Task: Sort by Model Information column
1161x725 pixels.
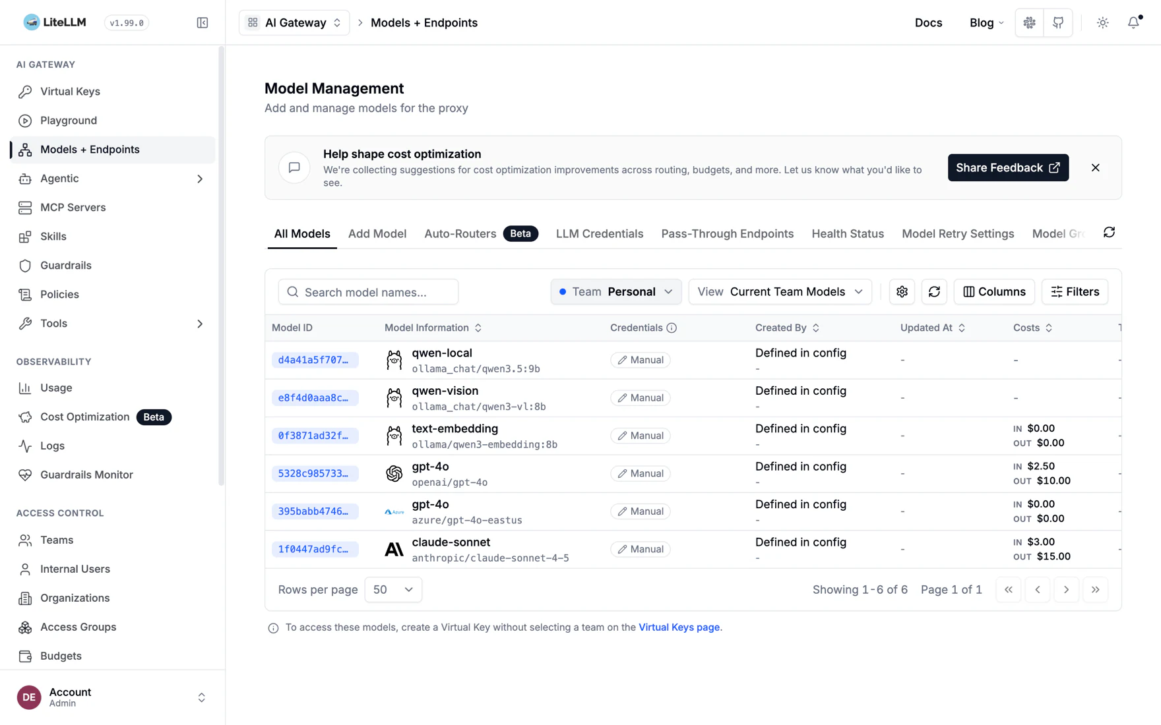Action: [433, 328]
